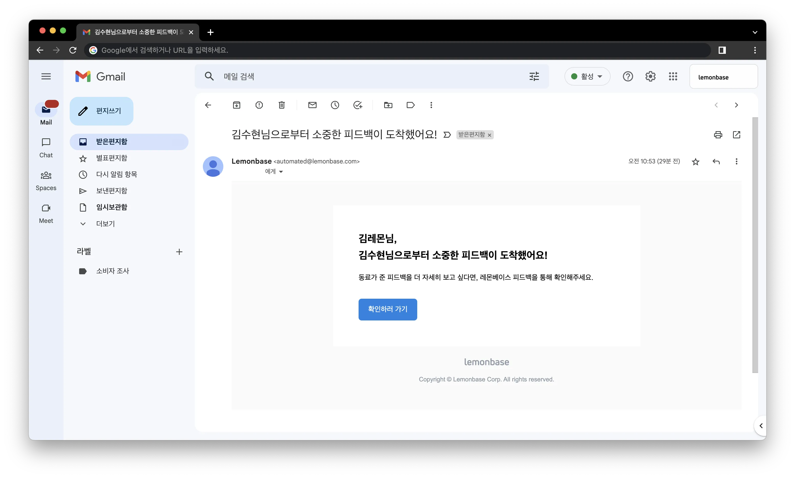The image size is (795, 478).
Task: Show the collapsed side panel
Action: coord(760,426)
